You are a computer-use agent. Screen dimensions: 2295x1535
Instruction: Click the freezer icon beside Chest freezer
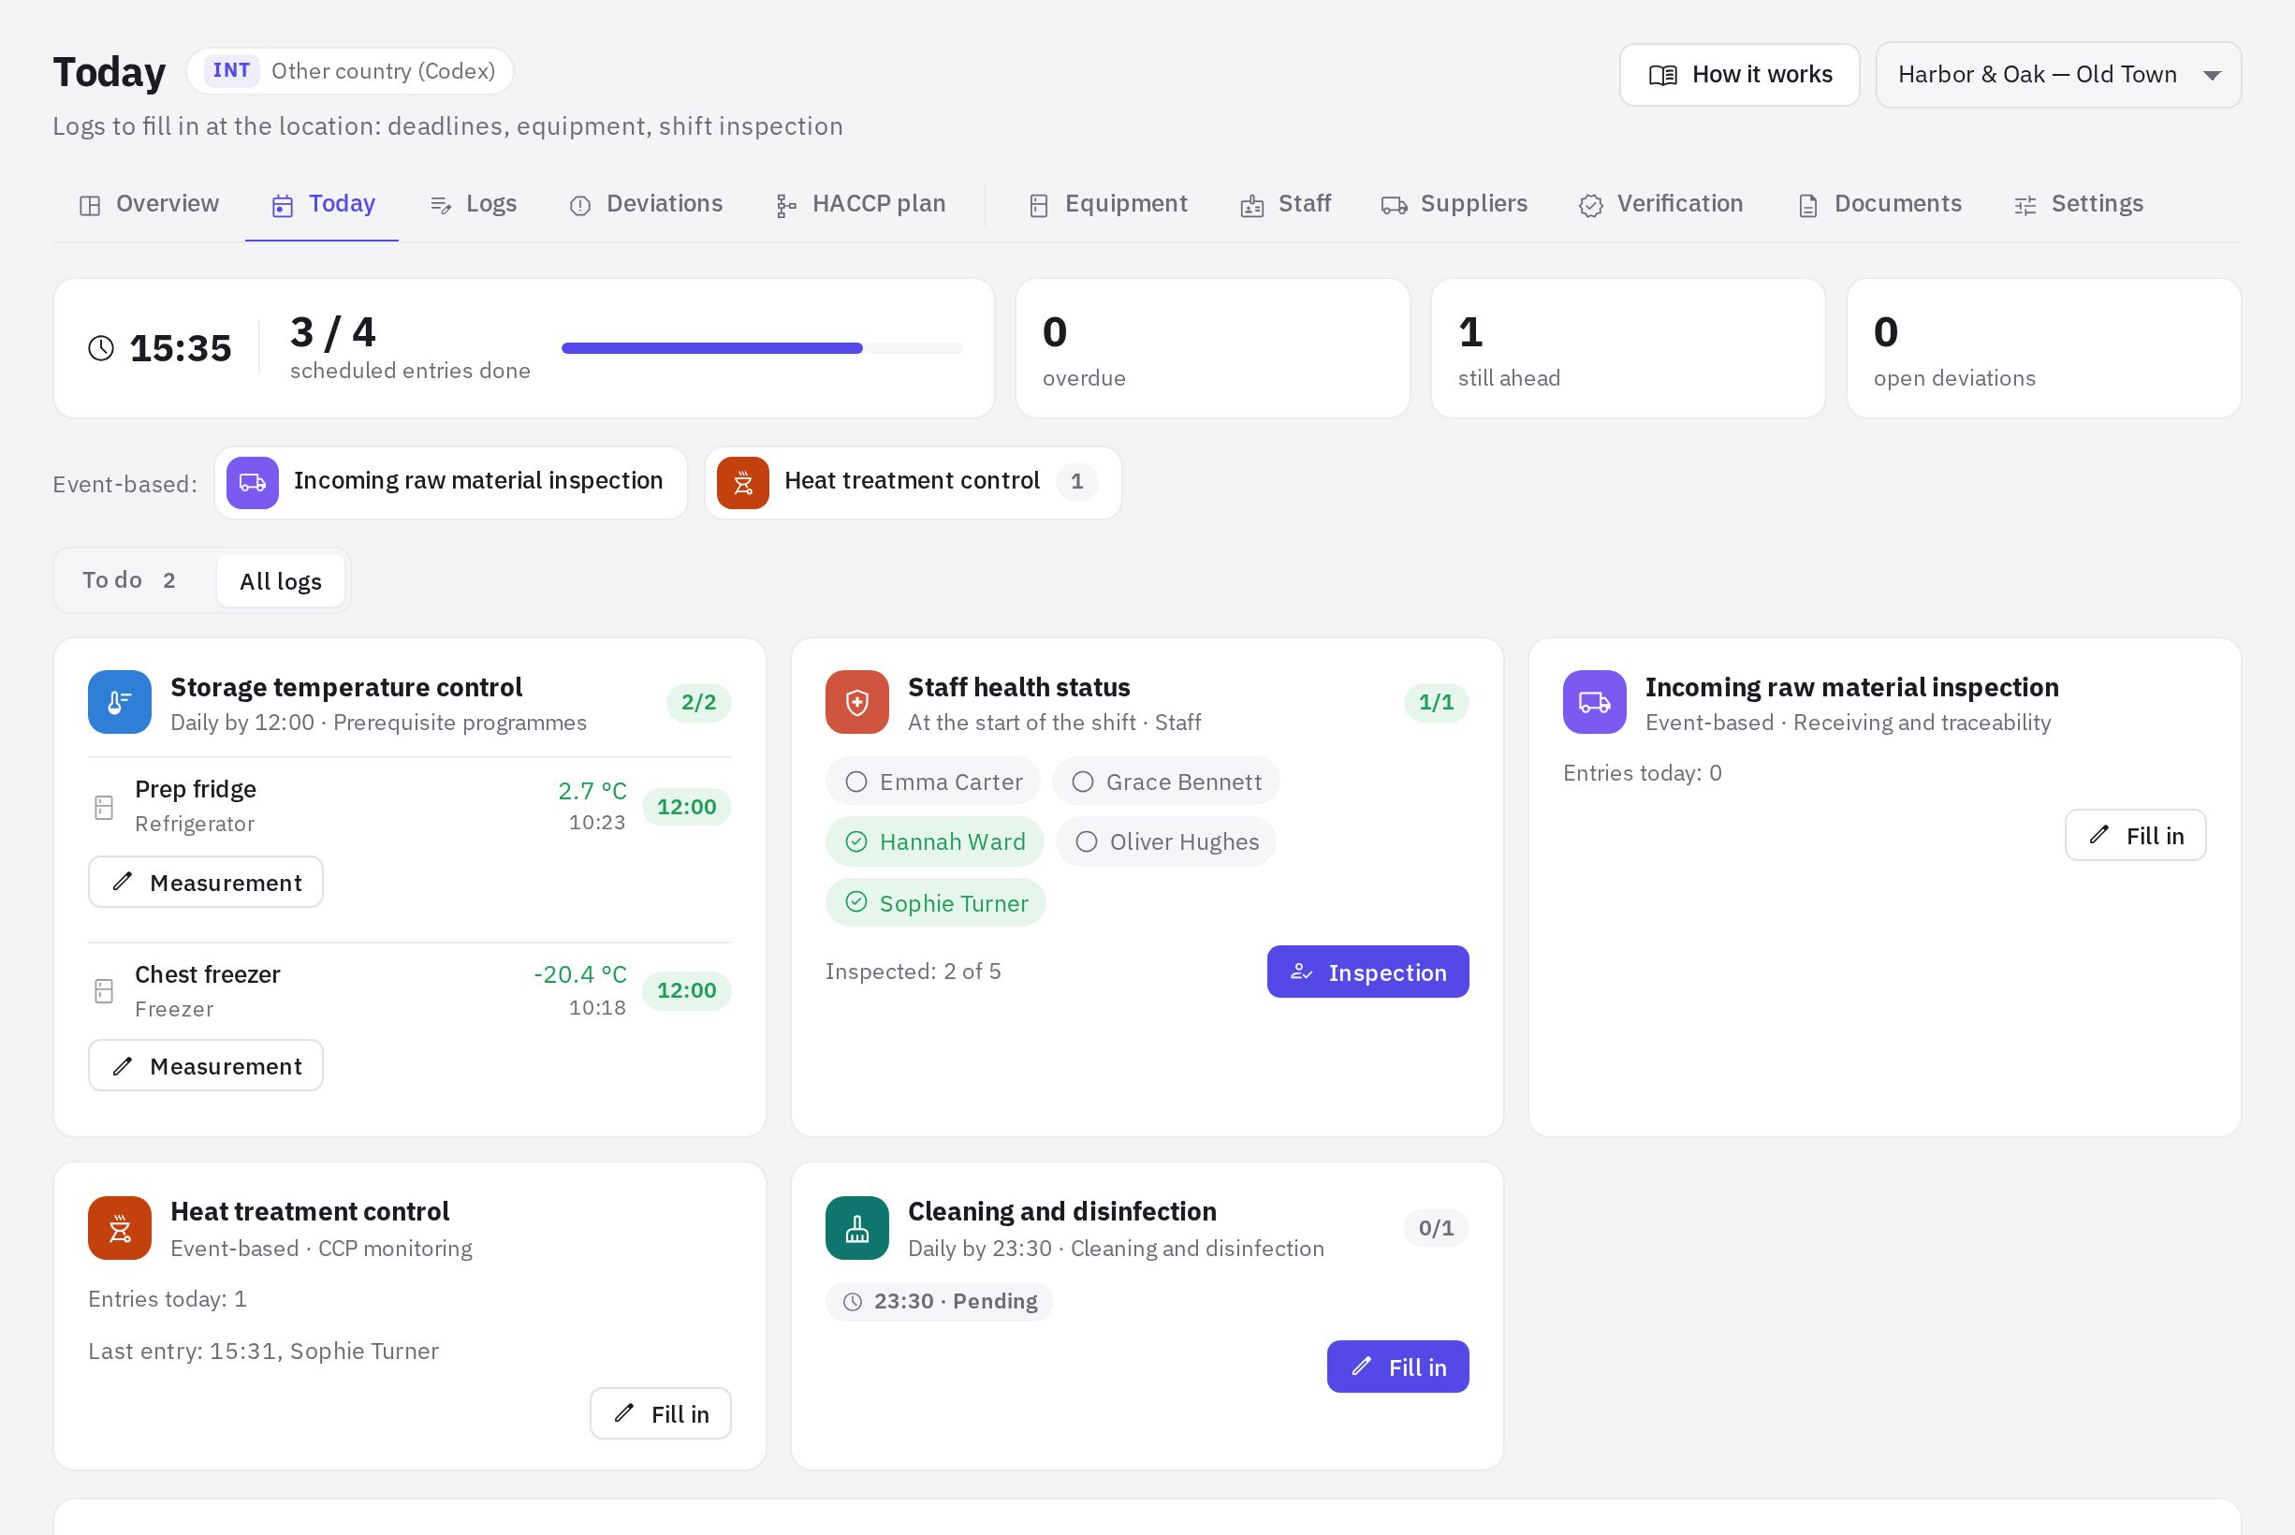[104, 992]
